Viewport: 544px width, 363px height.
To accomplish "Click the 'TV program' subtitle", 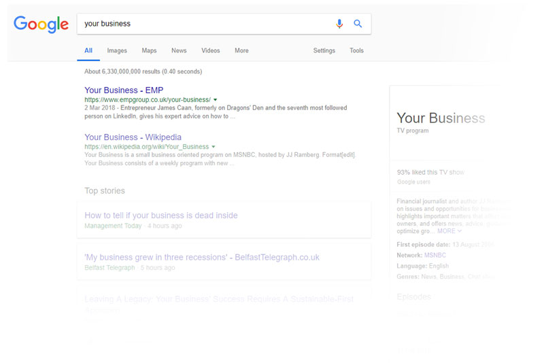I will pos(413,131).
